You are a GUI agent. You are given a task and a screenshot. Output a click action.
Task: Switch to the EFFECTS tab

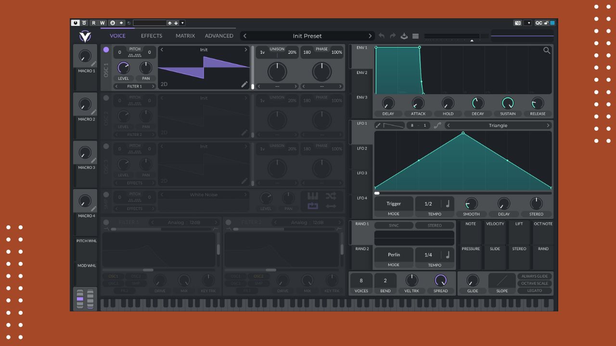tap(151, 36)
